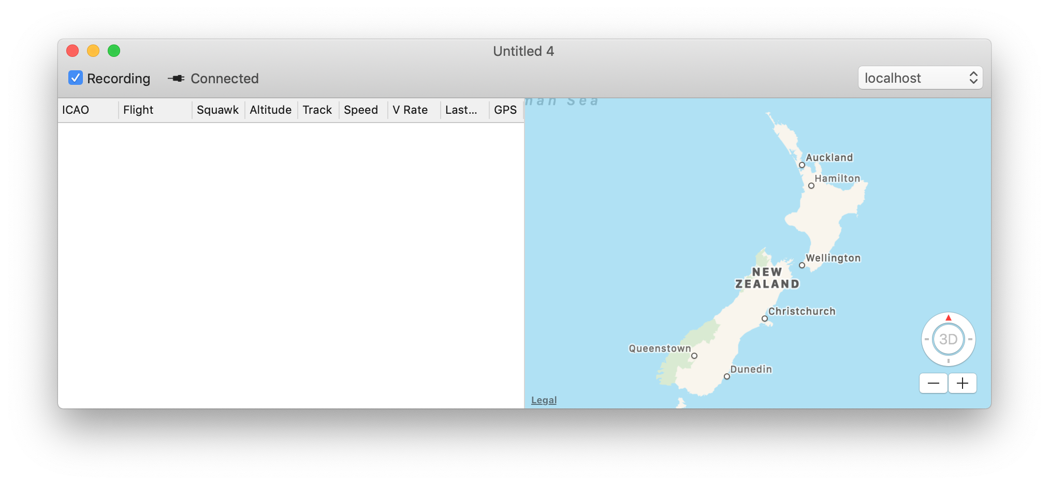This screenshot has height=485, width=1049.
Task: Click the Queenstown map marker
Action: [694, 356]
